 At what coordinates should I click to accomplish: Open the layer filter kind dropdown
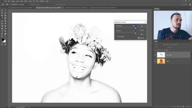(159, 45)
